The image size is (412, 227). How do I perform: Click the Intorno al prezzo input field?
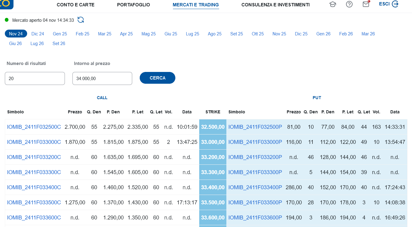coord(102,78)
